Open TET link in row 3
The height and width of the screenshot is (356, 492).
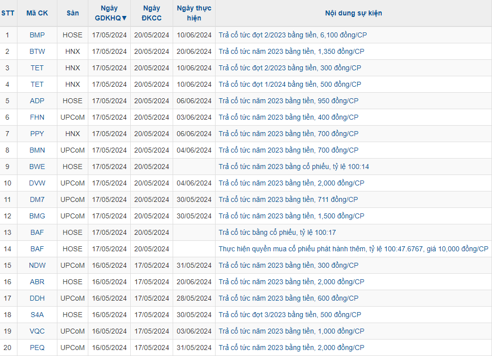pos(37,68)
